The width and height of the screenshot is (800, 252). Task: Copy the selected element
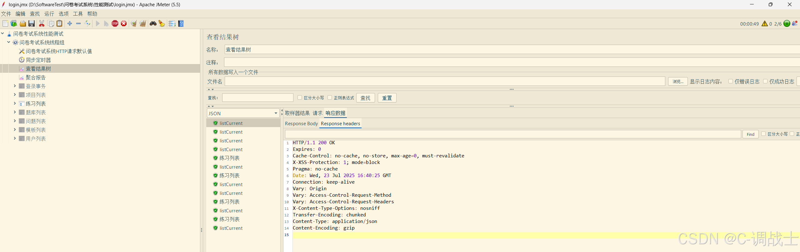[x=51, y=23]
